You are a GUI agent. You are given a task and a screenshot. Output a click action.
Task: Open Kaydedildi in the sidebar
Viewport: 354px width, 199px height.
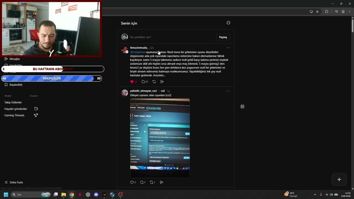click(x=13, y=85)
